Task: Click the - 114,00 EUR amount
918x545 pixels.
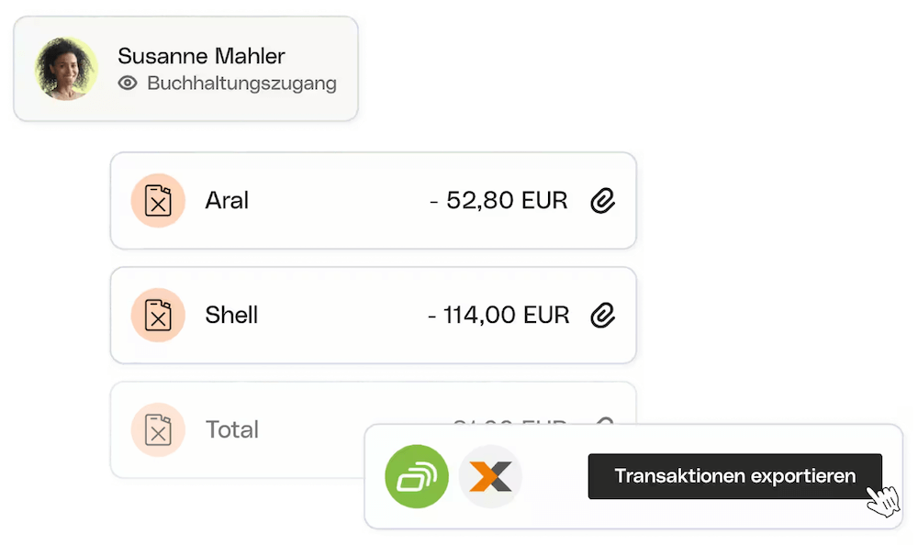Action: coord(498,315)
